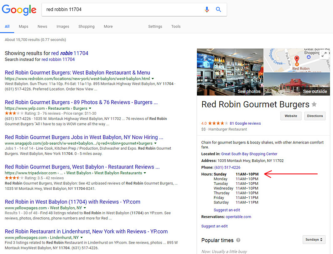Click the Yelp 3 star rating
This screenshot has height=254, width=333.
(14, 113)
